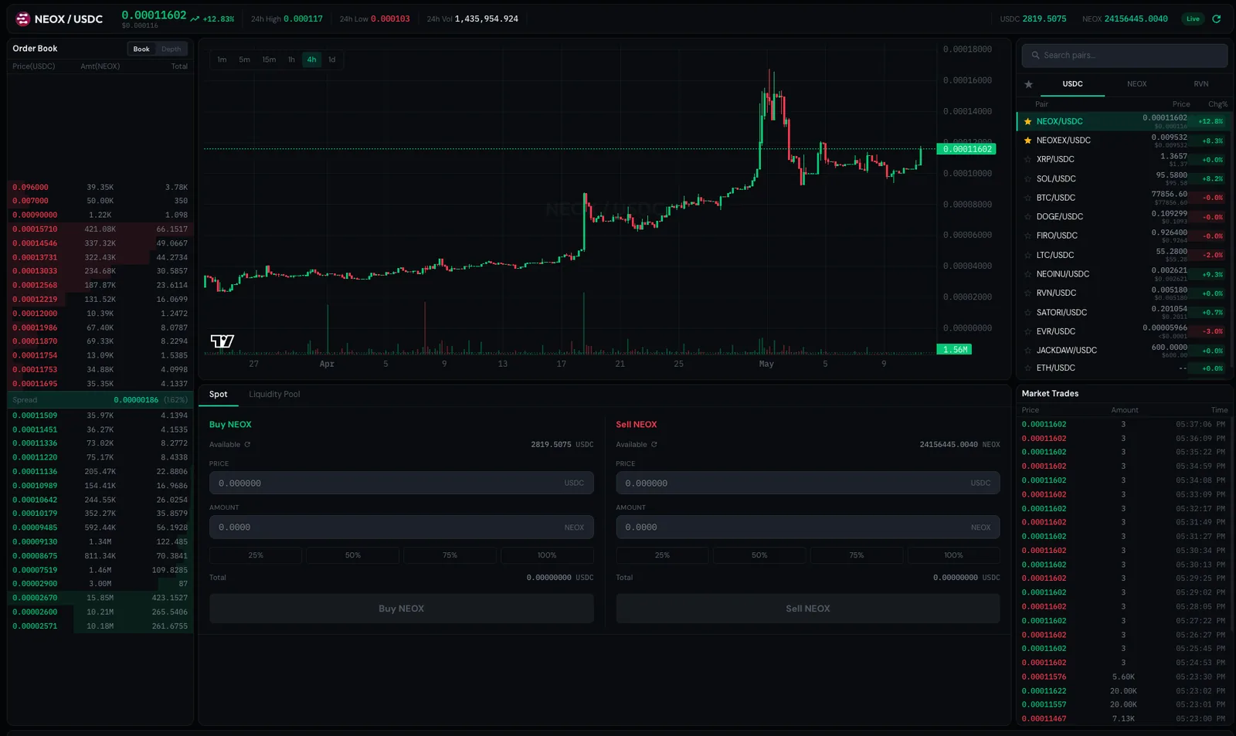This screenshot has height=736, width=1236.
Task: Click the Live status badge
Action: (1193, 19)
